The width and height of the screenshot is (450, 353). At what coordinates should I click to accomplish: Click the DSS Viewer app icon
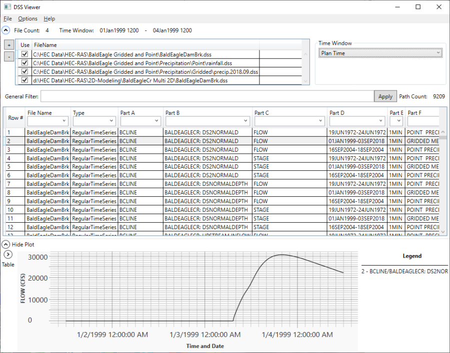click(7, 7)
